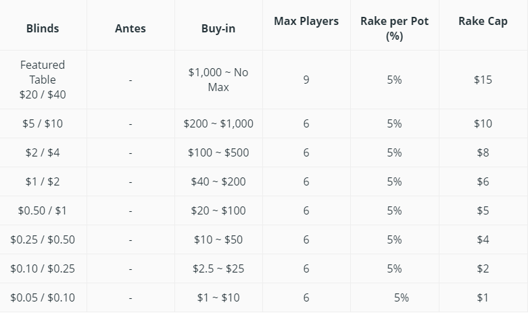This screenshot has height=313, width=528.
Task: Select the $0.50 / $1 blinds cell
Action: point(43,210)
